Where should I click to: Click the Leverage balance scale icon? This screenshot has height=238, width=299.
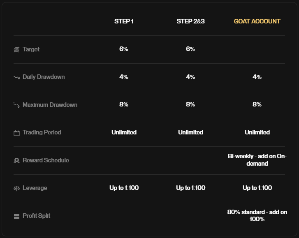click(16, 188)
